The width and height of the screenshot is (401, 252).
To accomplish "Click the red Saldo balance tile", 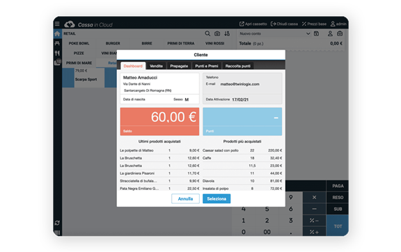I will [159, 122].
